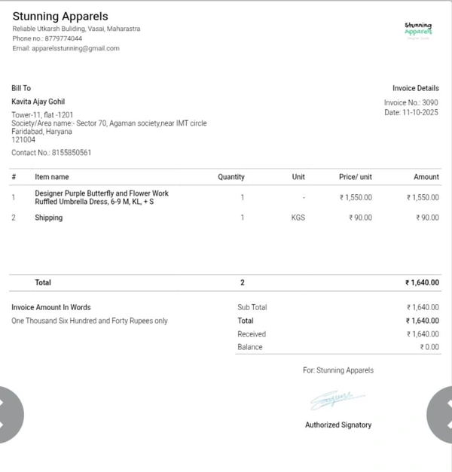
Task: Click the invoice amount in words text
Action: coord(90,321)
